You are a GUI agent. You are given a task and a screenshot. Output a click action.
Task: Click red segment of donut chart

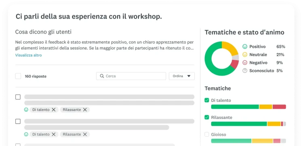coord(234,64)
